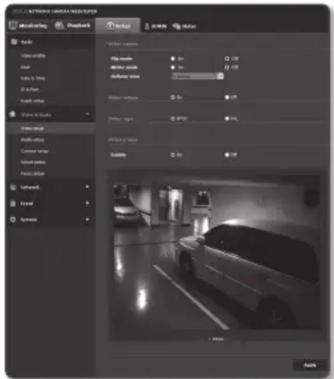Click the Video & Audio section icon
The image size is (334, 379).
(x=12, y=114)
